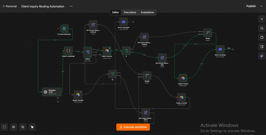Select the Create a record1 Airtable node
The width and height of the screenshot is (266, 135).
point(182,97)
